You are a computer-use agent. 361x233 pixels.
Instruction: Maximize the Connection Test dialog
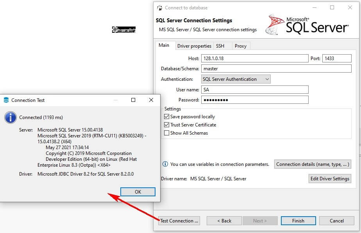(133, 100)
